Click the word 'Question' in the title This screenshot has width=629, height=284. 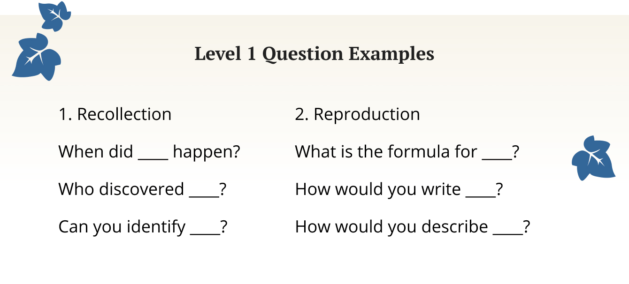[303, 54]
